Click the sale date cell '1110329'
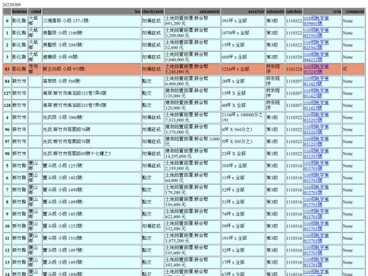The height and width of the screenshot is (276, 368). (294, 57)
